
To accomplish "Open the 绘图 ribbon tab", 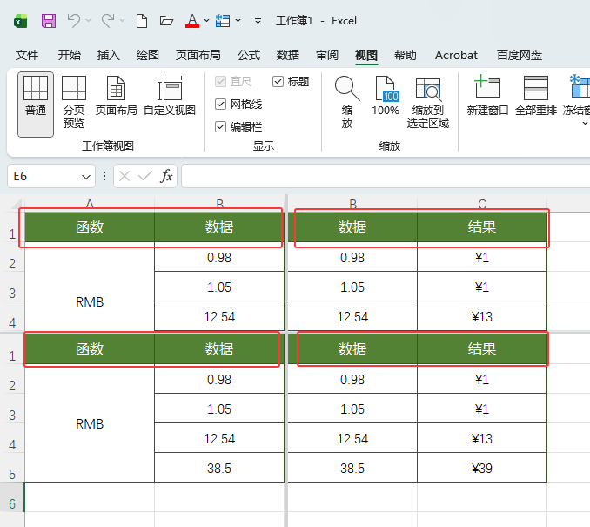I will point(148,56).
